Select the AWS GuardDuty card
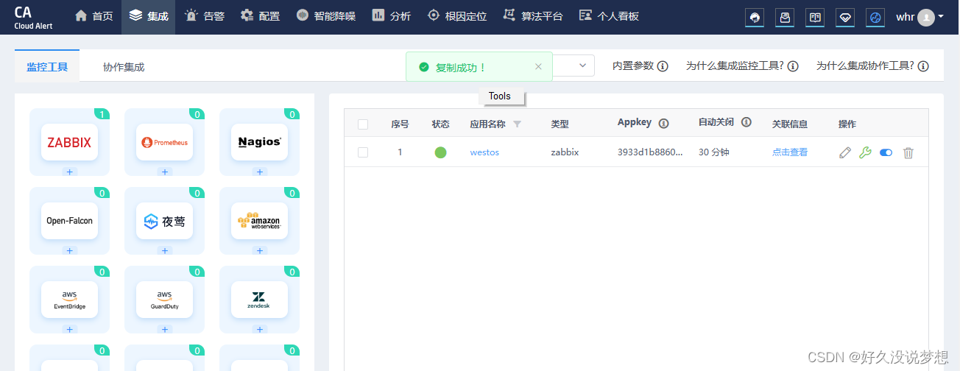 (164, 300)
